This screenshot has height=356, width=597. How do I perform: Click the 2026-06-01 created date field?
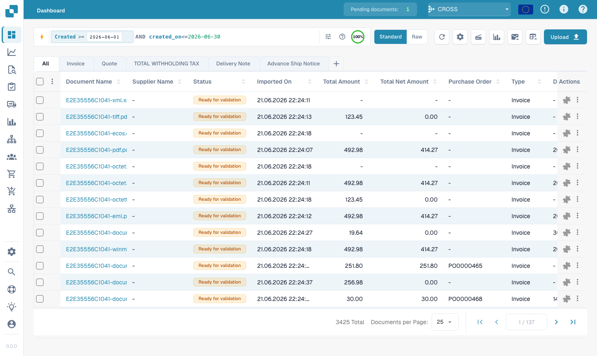pos(104,37)
